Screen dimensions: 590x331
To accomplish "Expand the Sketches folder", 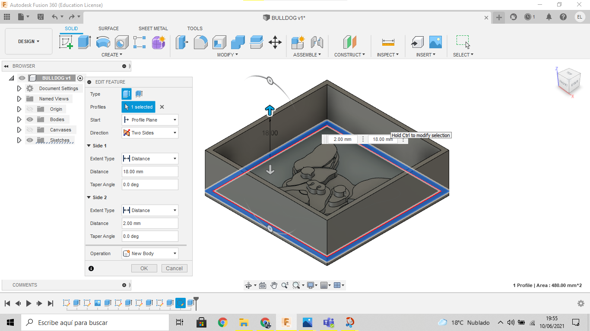I will (19, 140).
